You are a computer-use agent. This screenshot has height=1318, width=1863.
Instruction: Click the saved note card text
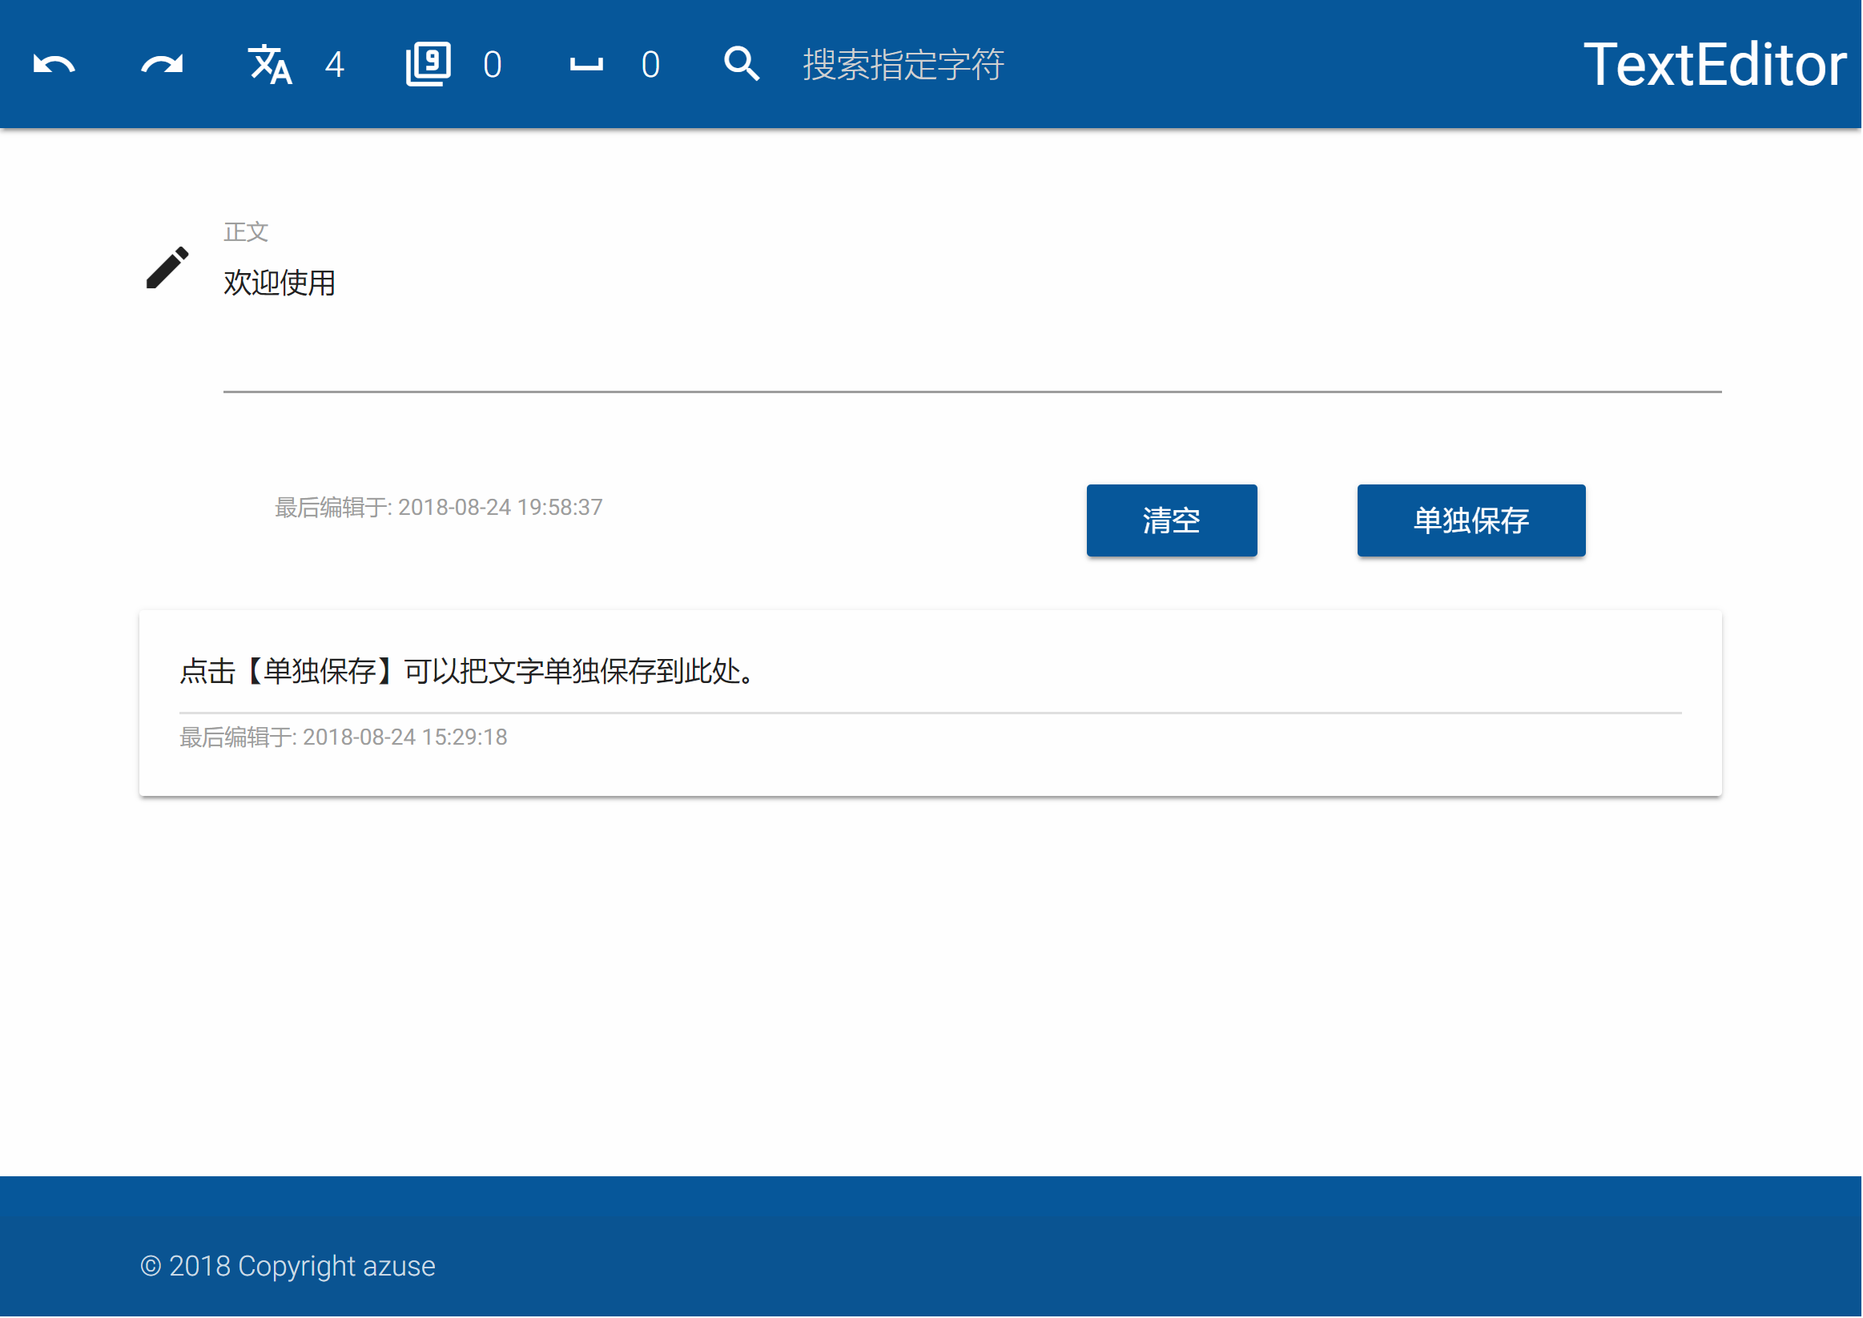(x=465, y=672)
